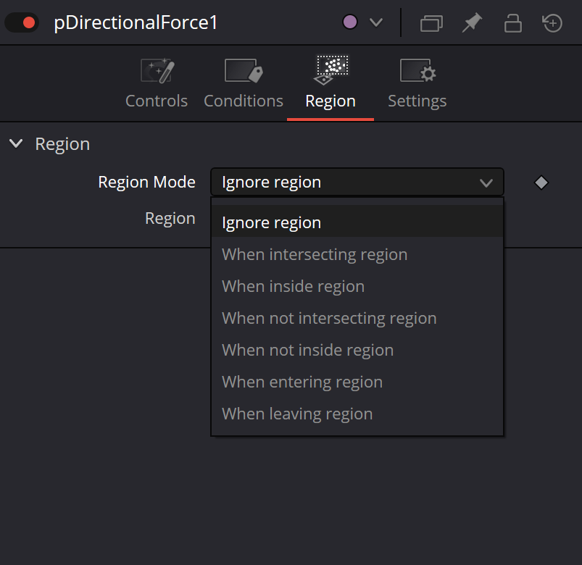
Task: Choose When intersecting region option
Action: [357, 254]
